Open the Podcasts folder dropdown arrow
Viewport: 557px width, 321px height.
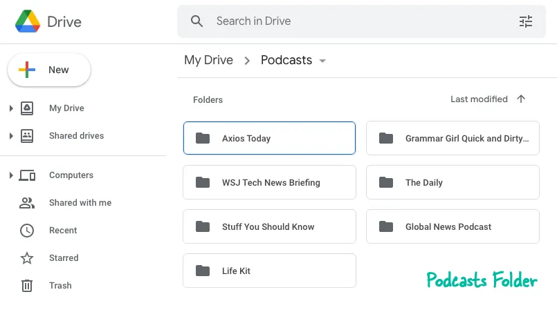(x=322, y=61)
